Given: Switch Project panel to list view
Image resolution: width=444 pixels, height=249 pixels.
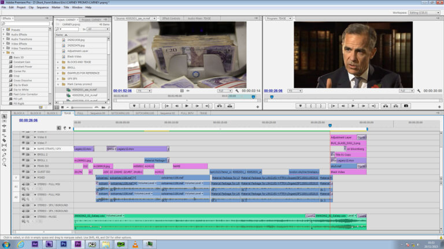Looking at the screenshot, I should pos(57,107).
